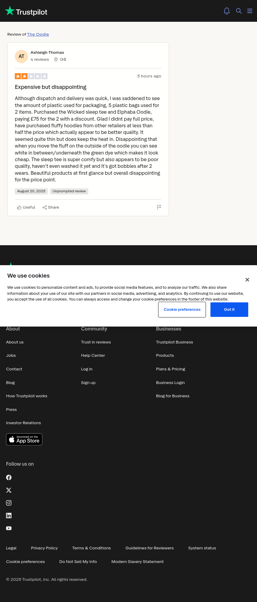Download on the App Store badge
The width and height of the screenshot is (257, 602).
pyautogui.click(x=24, y=439)
